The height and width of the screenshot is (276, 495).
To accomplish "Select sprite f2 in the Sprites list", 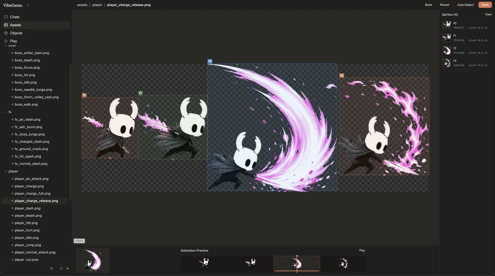I will [467, 50].
